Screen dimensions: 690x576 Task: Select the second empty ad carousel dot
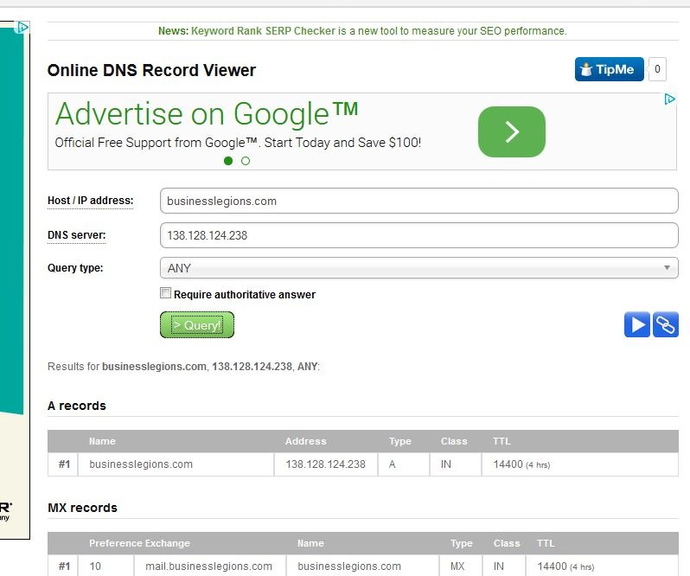[x=246, y=161]
